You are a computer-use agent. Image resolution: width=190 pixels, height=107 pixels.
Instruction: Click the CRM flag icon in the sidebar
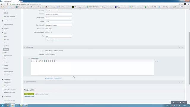[x=3, y=33]
